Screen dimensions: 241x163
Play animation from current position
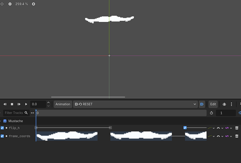tap(26, 104)
